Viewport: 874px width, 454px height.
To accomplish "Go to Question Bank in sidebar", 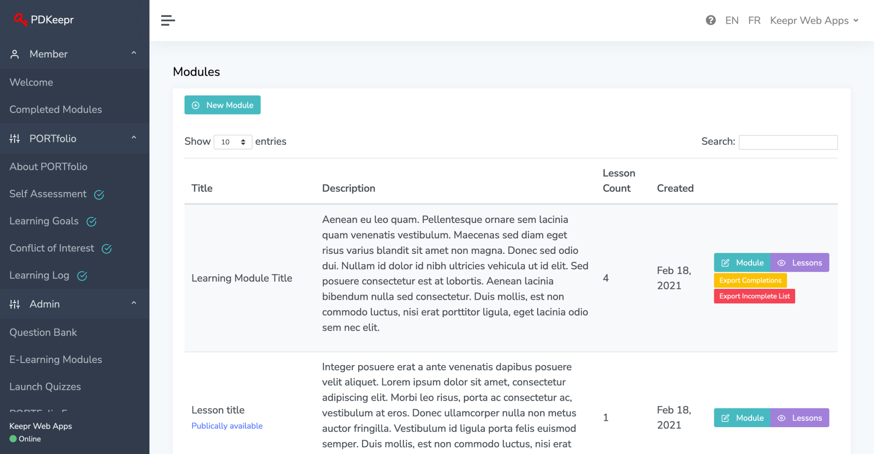I will coord(43,333).
